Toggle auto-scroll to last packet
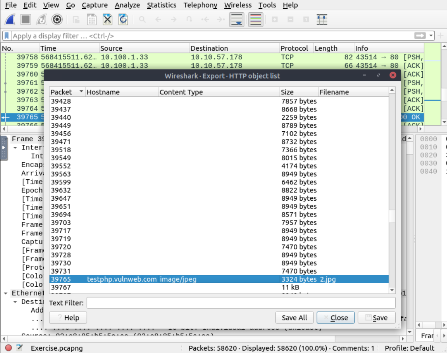Image resolution: width=447 pixels, height=353 pixels. click(x=237, y=19)
